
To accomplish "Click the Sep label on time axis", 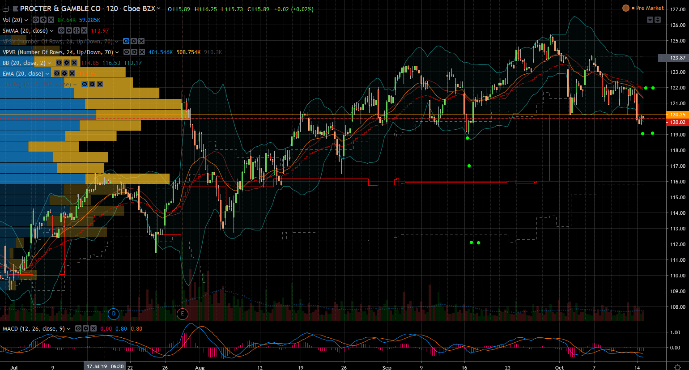I will point(387,367).
